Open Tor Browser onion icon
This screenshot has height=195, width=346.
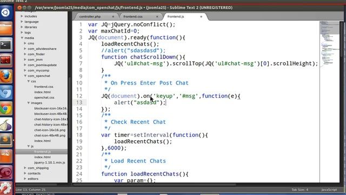(6, 125)
